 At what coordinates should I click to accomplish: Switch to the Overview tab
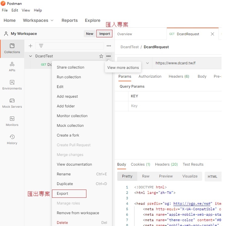125,34
